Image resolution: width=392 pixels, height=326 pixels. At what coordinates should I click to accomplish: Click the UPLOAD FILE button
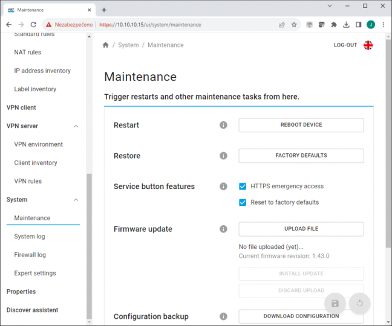coord(301,229)
